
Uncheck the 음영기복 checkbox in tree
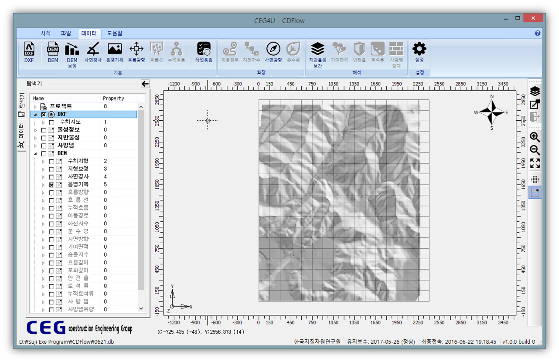click(x=51, y=185)
